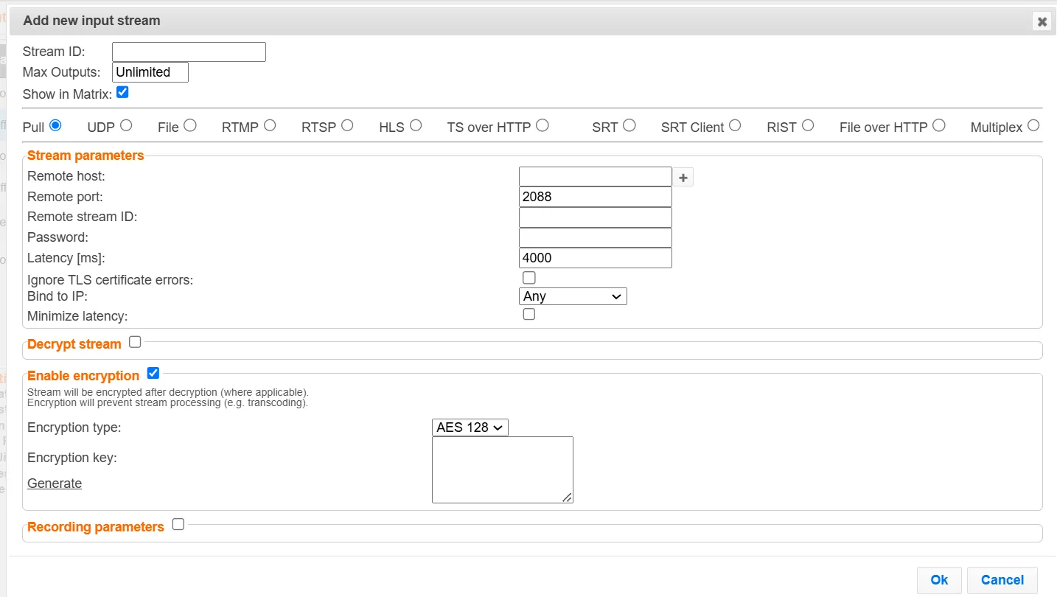Image resolution: width=1057 pixels, height=597 pixels.
Task: Click the Remote port field showing 2088
Action: pos(596,197)
